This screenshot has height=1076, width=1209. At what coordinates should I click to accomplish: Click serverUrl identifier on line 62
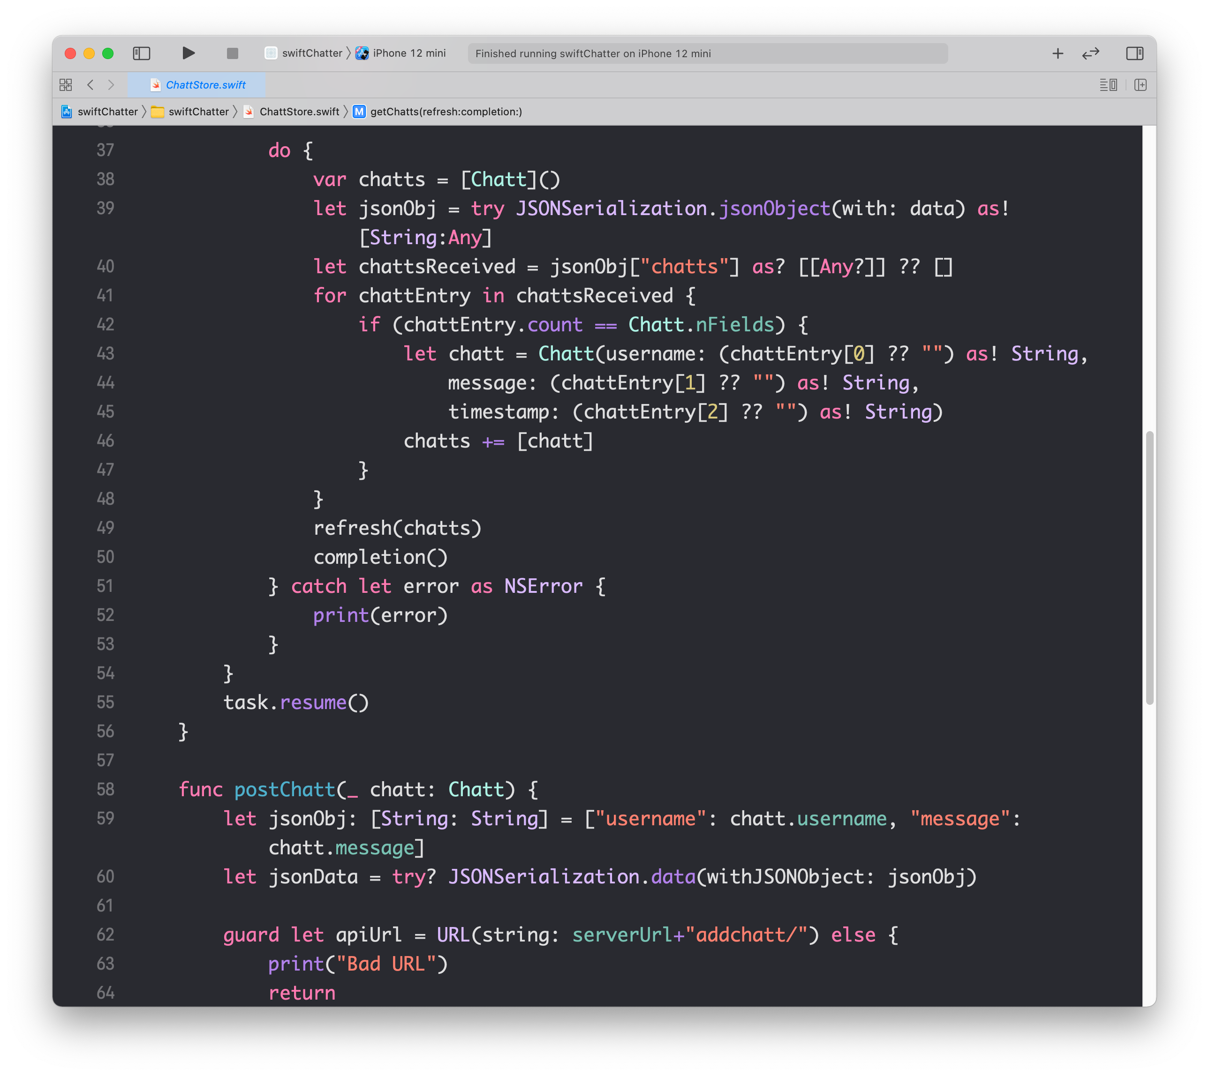coord(622,935)
